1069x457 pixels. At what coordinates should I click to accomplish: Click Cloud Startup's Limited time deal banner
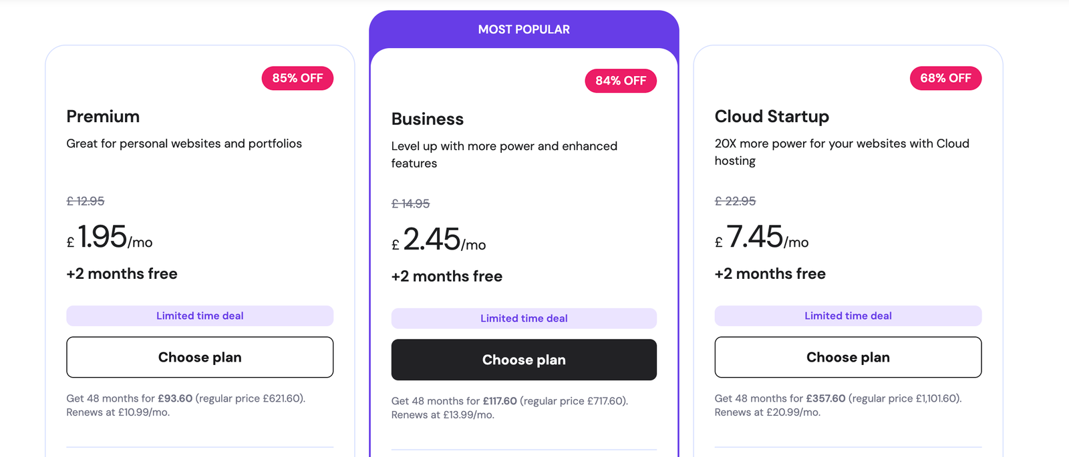pyautogui.click(x=848, y=316)
